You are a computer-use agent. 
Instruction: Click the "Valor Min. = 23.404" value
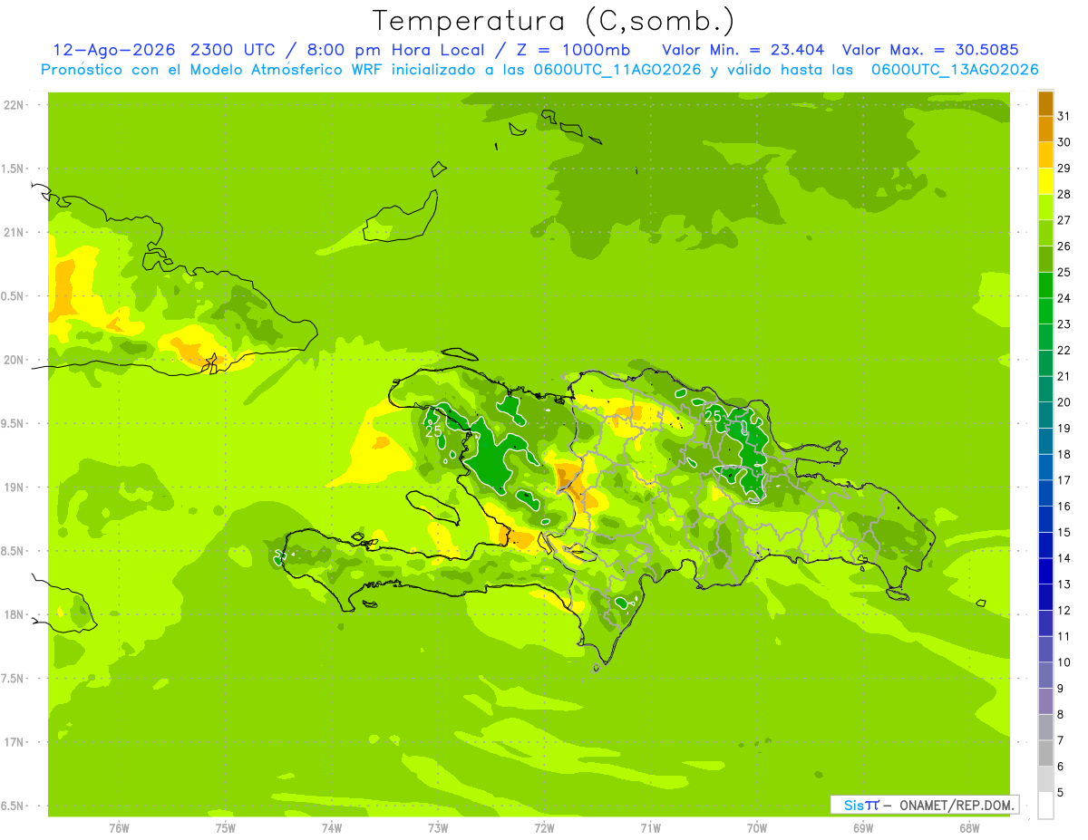(x=743, y=50)
